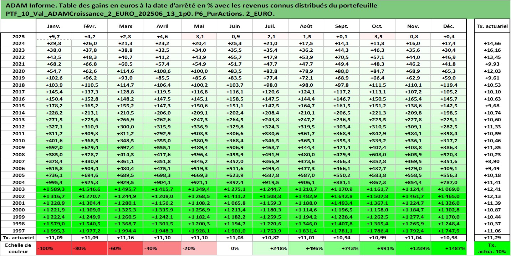Click the 'Janv.' column header

point(54,26)
